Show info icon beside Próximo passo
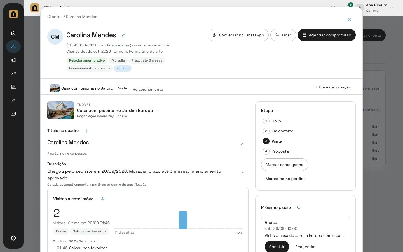Screen dimensions: 403x252 (x=299, y=207)
